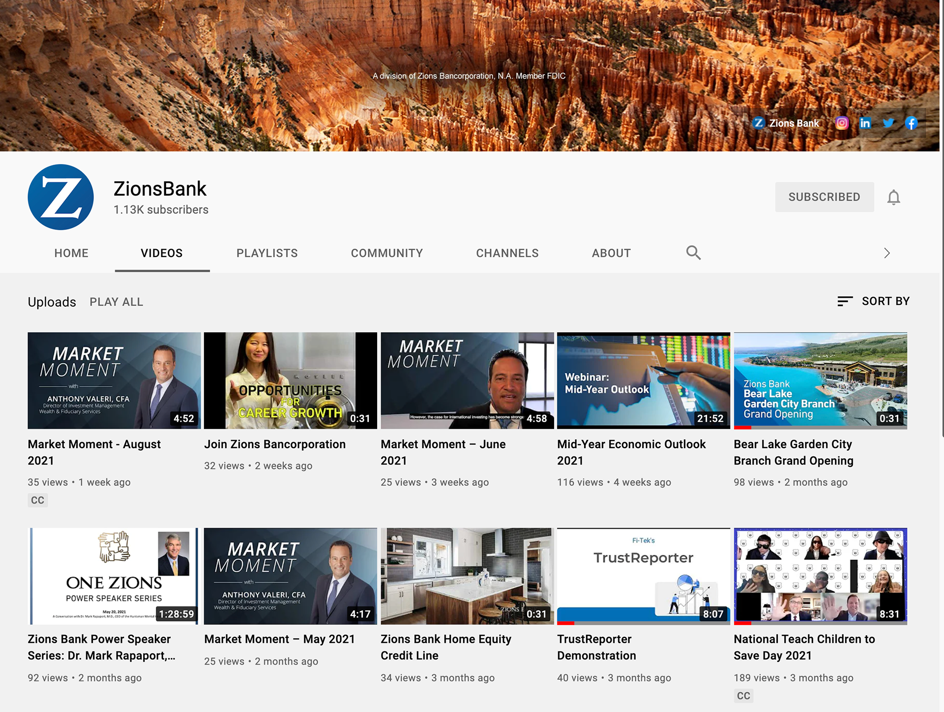
Task: Open the Market Moment May 2021 thumbnail
Action: coord(291,576)
